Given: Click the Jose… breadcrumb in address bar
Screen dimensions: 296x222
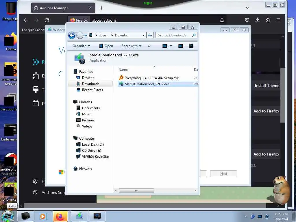Looking at the screenshot, I should click(104, 35).
